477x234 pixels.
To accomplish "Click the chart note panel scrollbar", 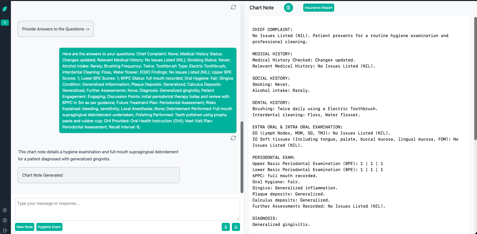I will 475,78.
